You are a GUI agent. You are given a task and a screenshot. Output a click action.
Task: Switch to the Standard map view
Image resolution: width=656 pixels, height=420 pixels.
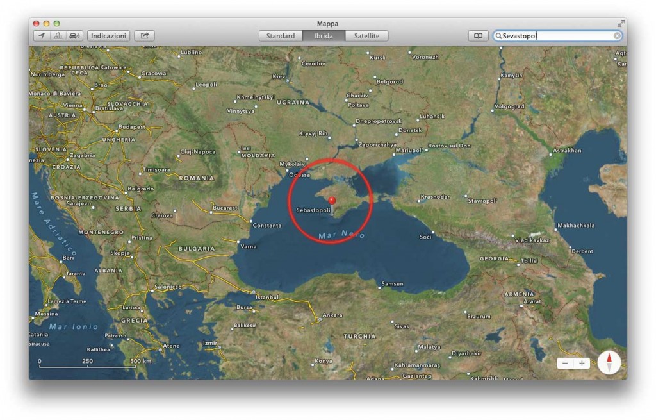(281, 36)
